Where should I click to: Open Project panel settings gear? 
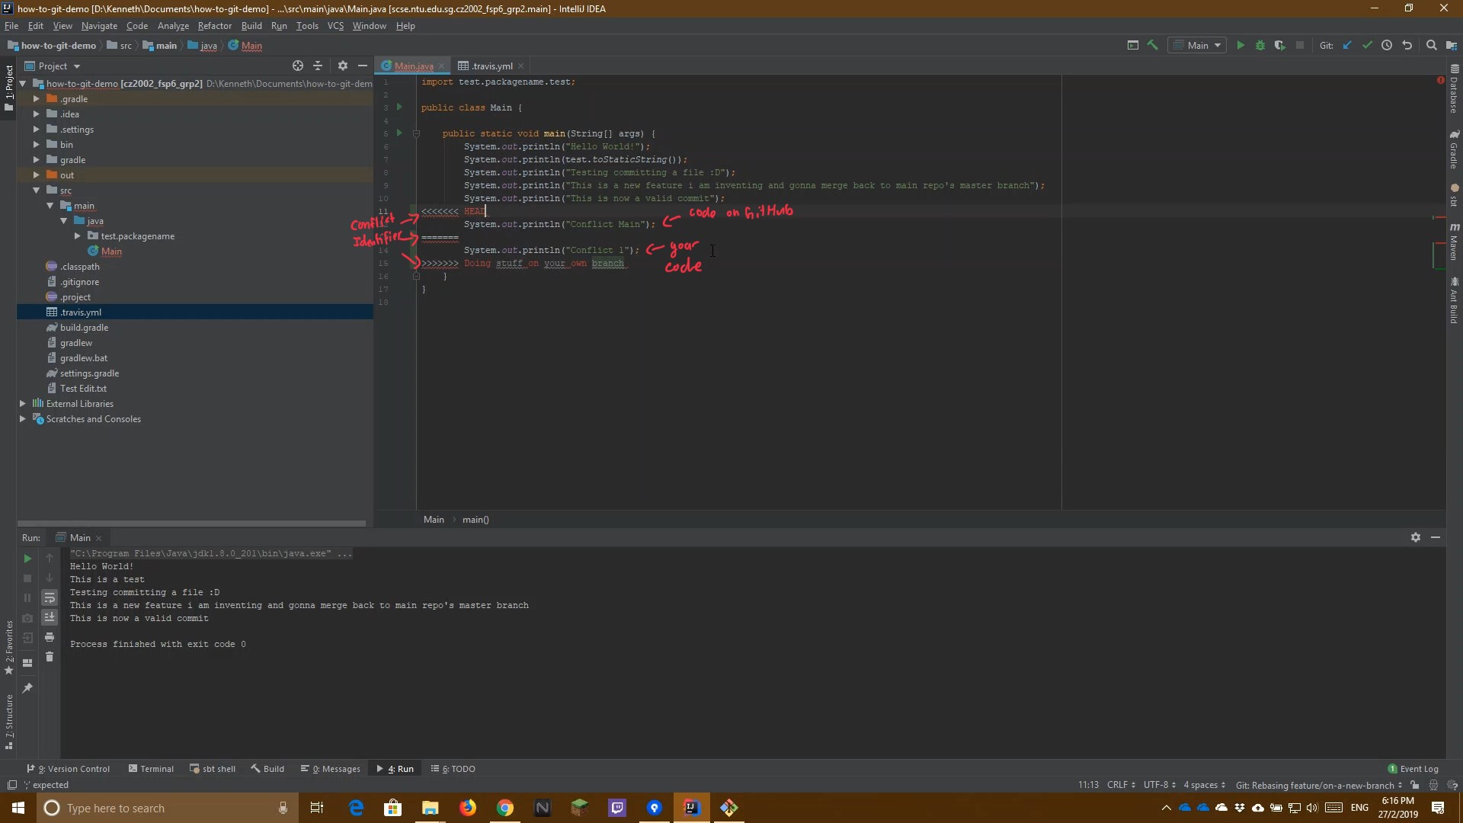coord(343,66)
